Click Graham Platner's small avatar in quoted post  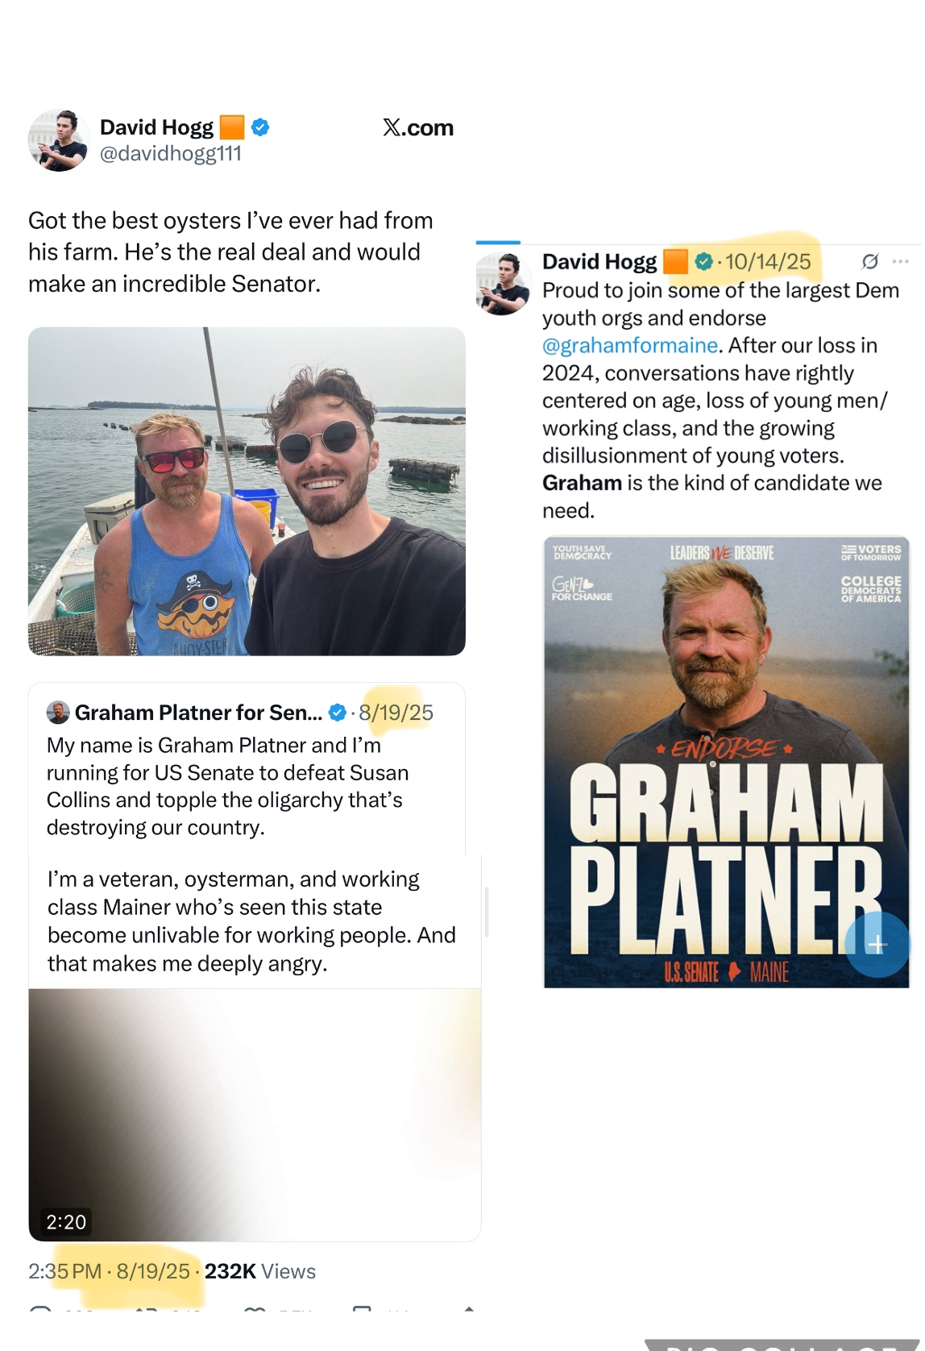58,713
